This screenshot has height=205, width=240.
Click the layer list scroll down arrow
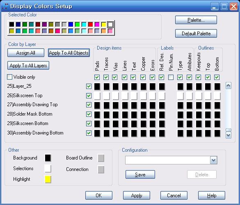(229, 135)
